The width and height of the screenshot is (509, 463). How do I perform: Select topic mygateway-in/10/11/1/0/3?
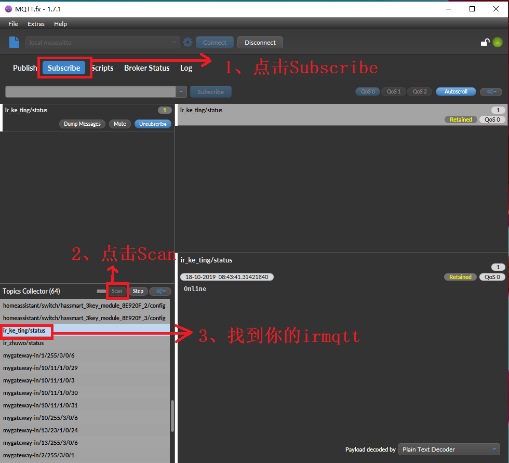click(85, 380)
